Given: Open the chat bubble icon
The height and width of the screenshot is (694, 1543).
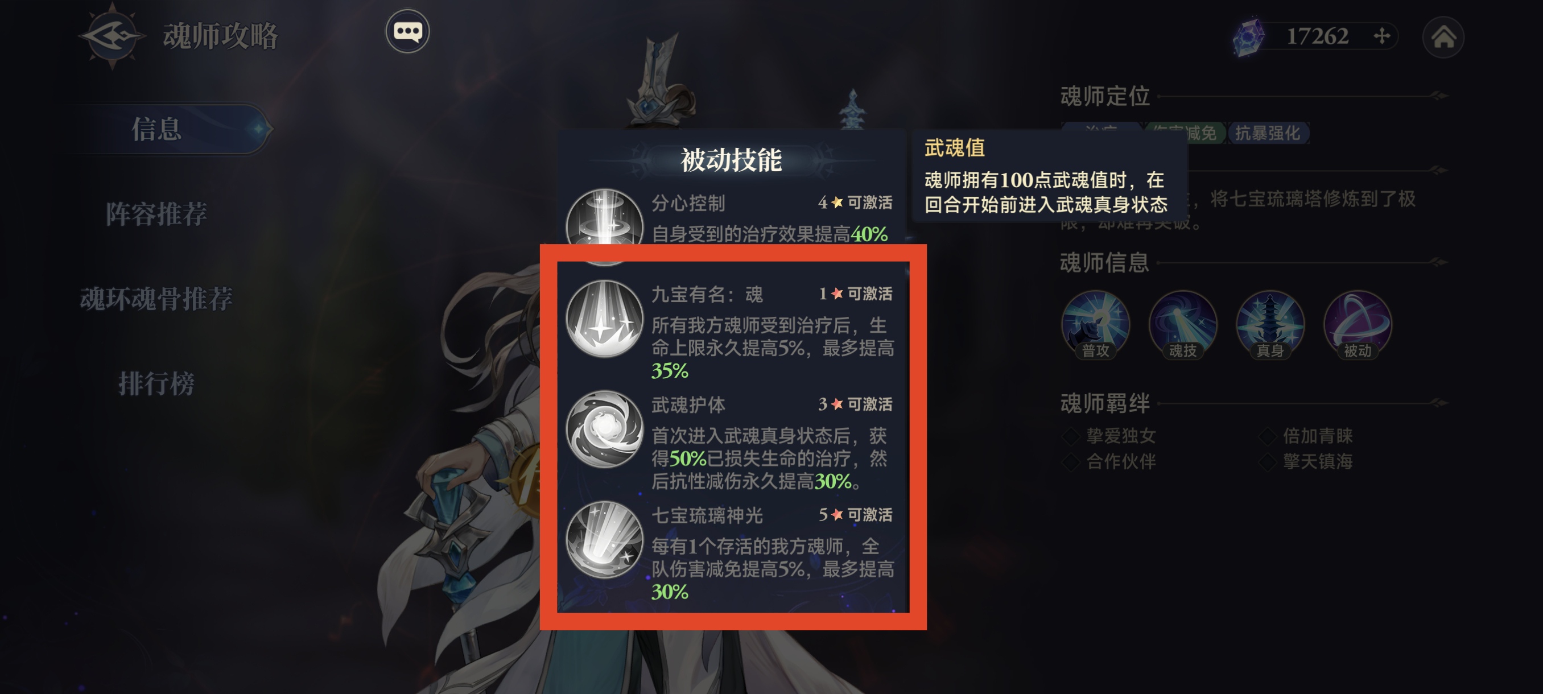Looking at the screenshot, I should [407, 31].
